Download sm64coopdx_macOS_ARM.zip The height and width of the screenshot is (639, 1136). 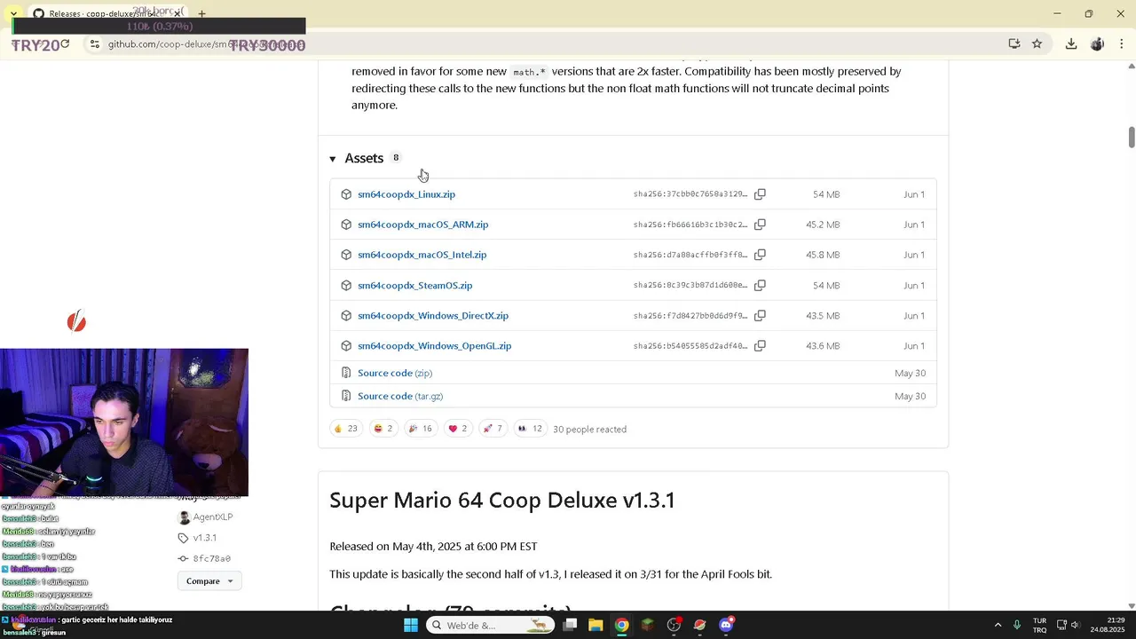422,225
